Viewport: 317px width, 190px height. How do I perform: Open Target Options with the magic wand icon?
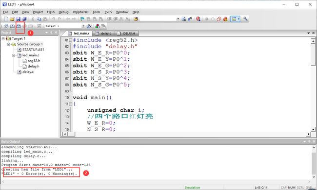point(89,26)
